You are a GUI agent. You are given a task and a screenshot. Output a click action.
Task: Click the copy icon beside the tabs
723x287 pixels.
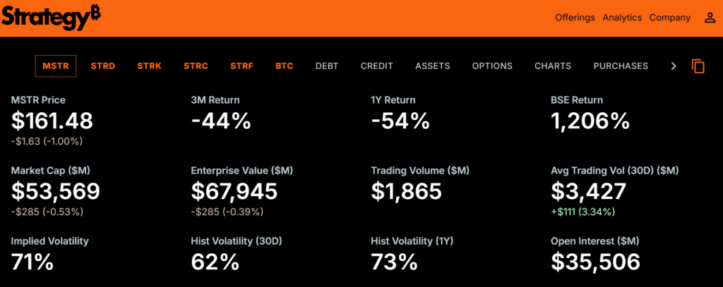pos(698,66)
